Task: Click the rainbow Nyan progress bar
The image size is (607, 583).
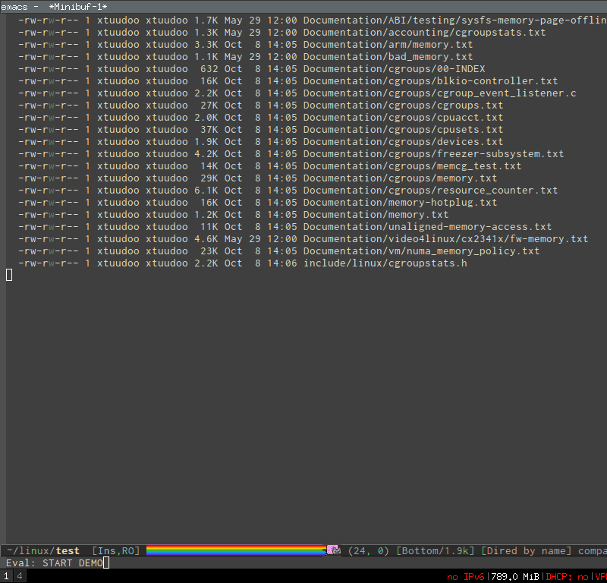Action: point(235,549)
